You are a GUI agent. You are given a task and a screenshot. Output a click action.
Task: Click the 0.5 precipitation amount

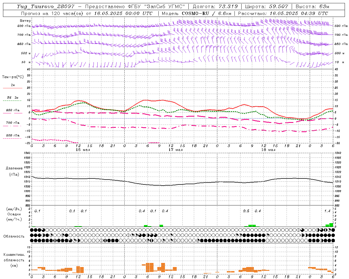[246, 211]
